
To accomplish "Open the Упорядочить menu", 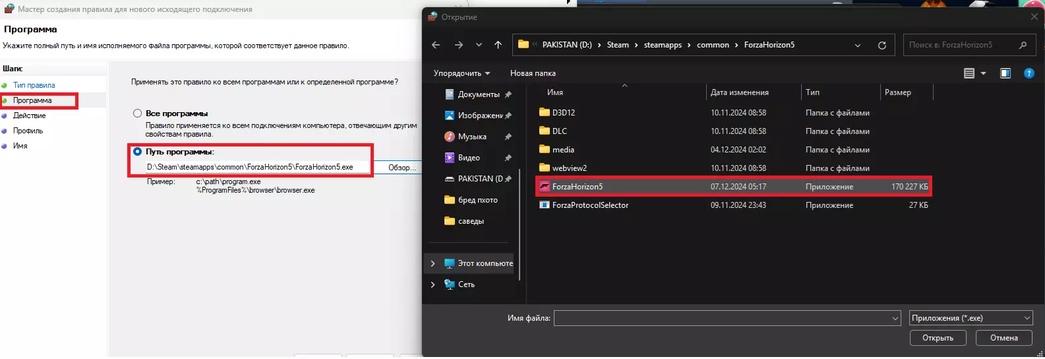I will coord(462,73).
